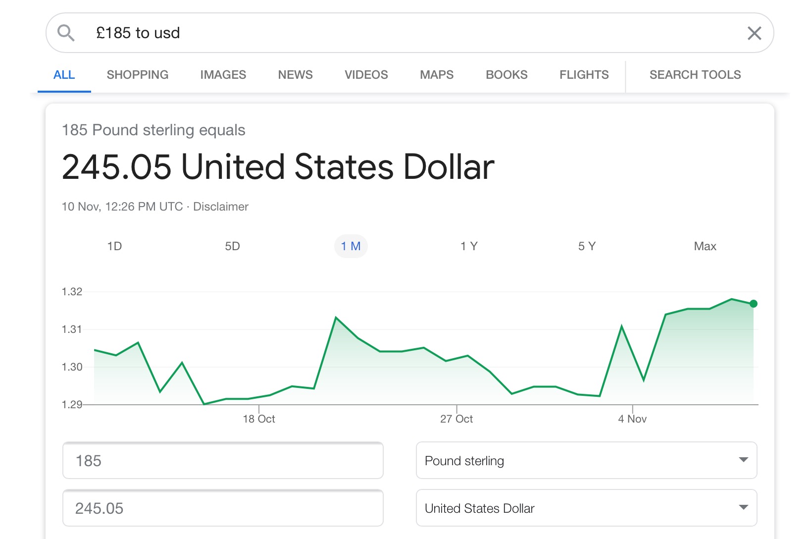Switch to the MAPS tab
The image size is (809, 539).
pos(437,75)
